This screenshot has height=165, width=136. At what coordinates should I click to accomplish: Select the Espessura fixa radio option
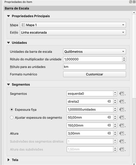12,110
